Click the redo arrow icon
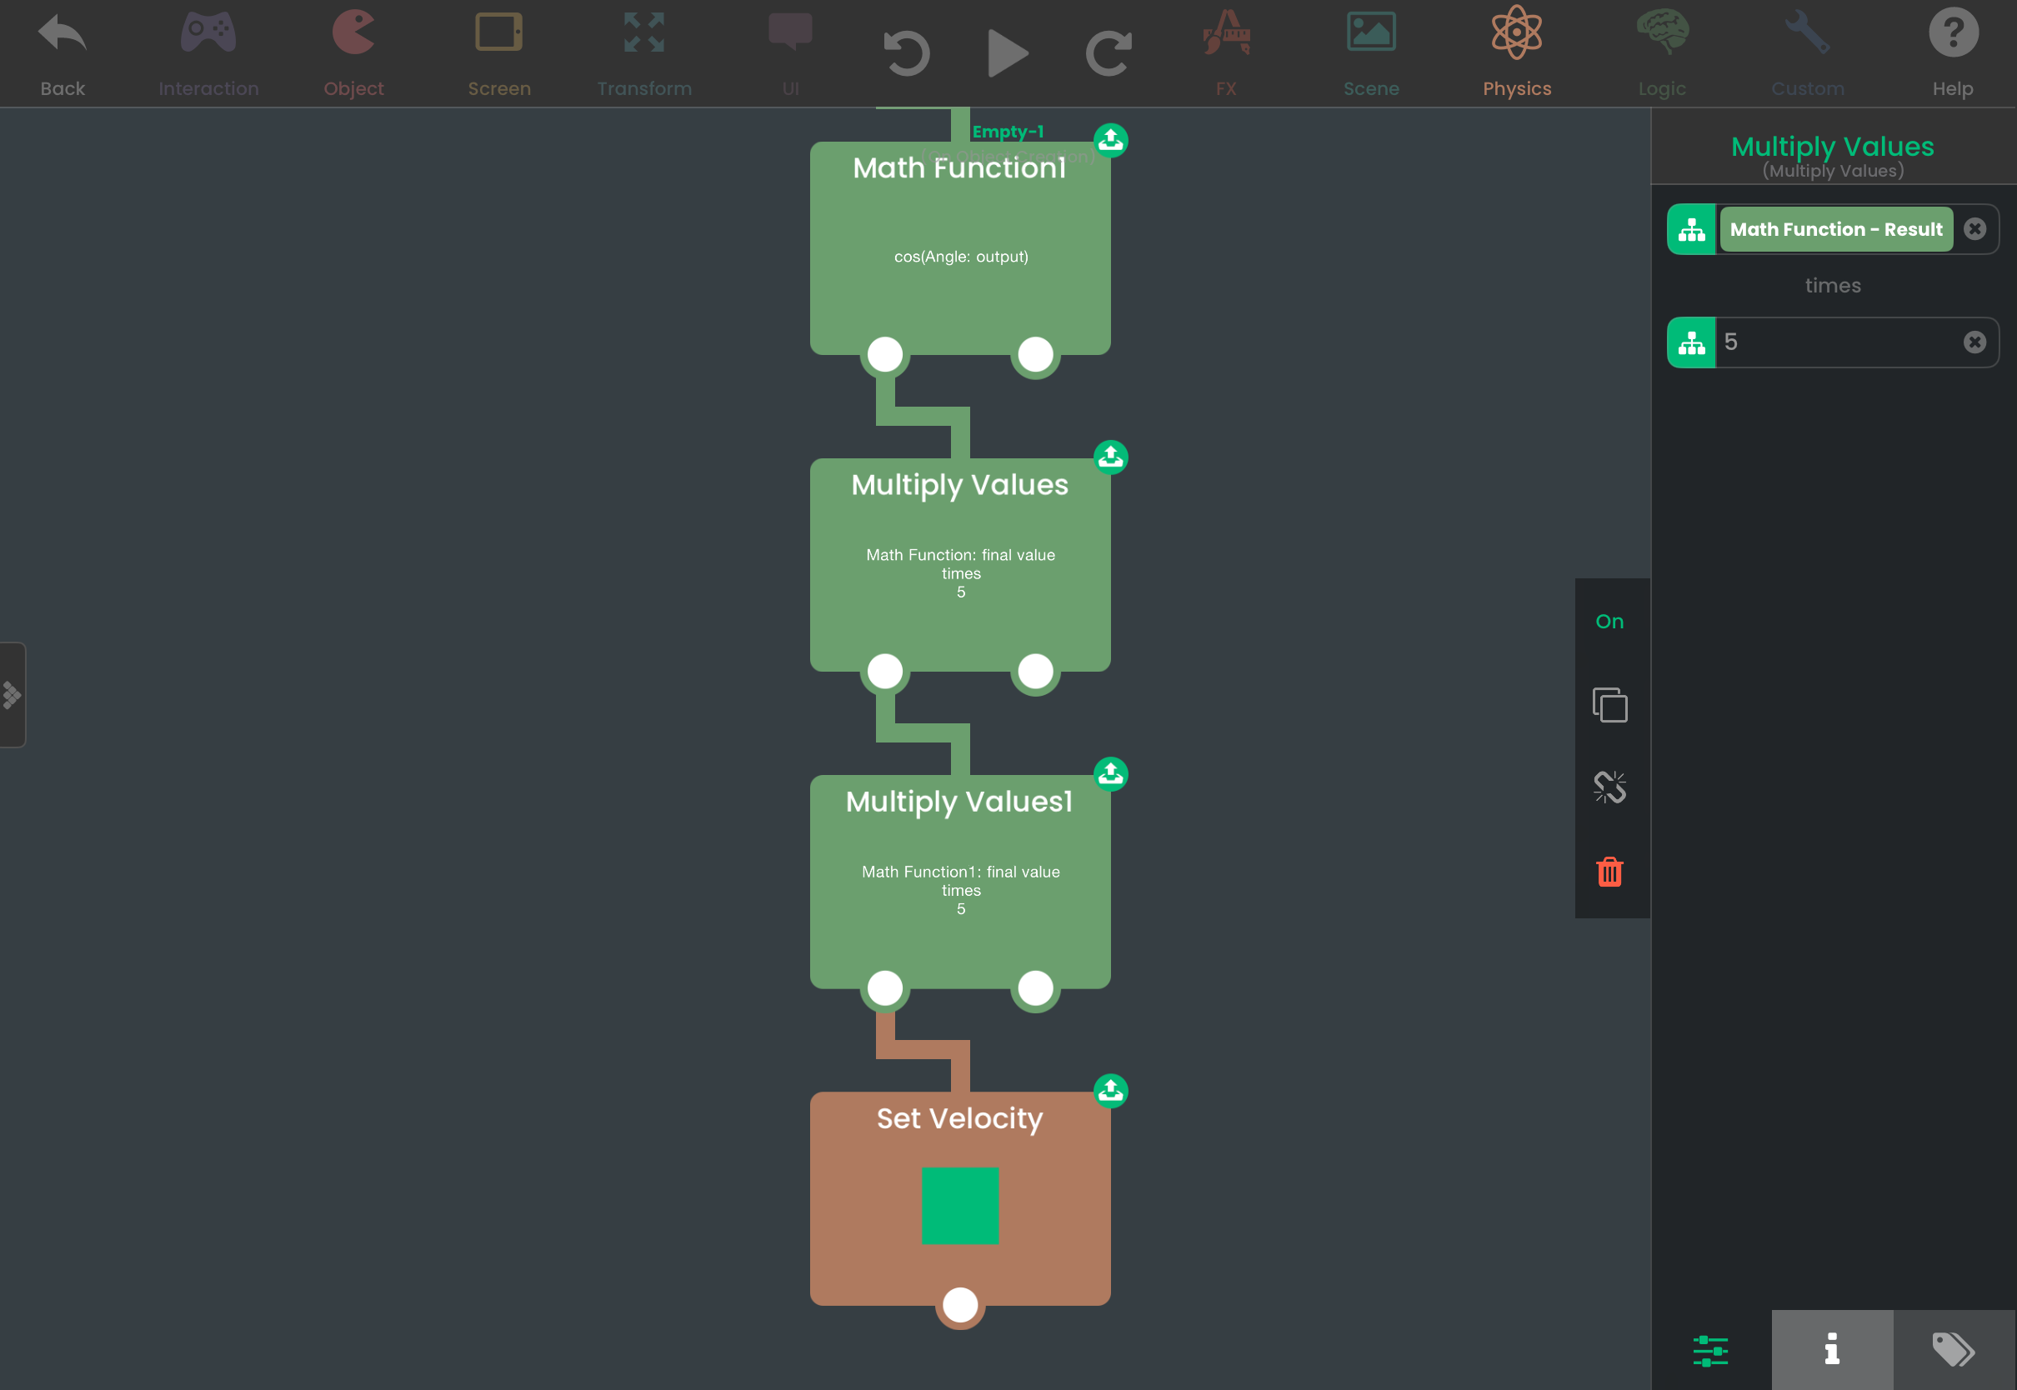 [x=1109, y=54]
